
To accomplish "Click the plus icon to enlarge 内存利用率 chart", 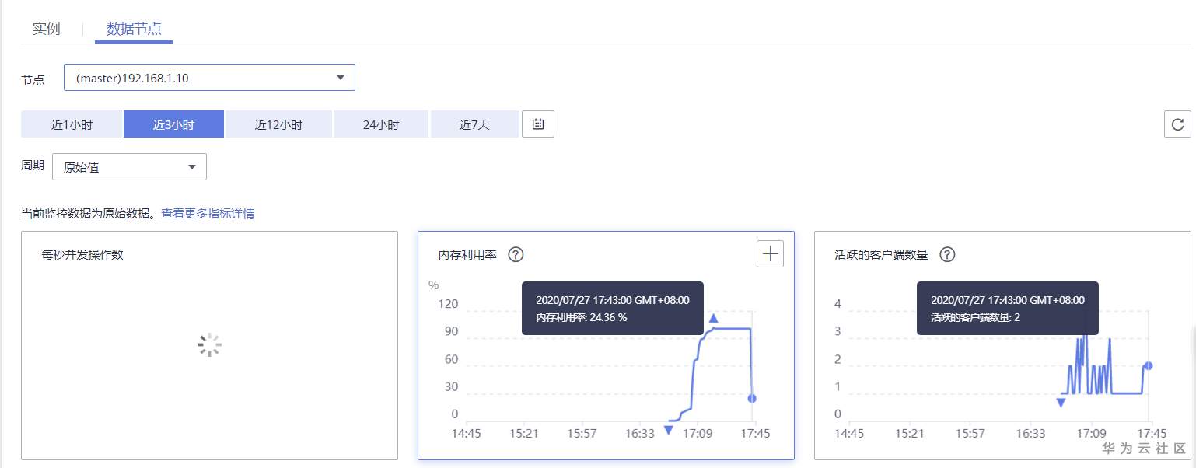I will pos(771,253).
